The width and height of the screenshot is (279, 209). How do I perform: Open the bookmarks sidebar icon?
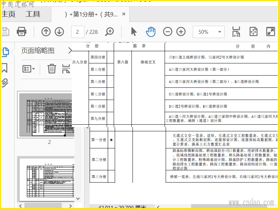[x=5, y=68]
